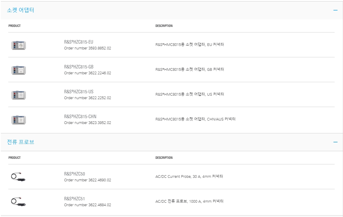Collapse the 소켓 어댑터 section minus icon
The width and height of the screenshot is (343, 217).
(335, 10)
